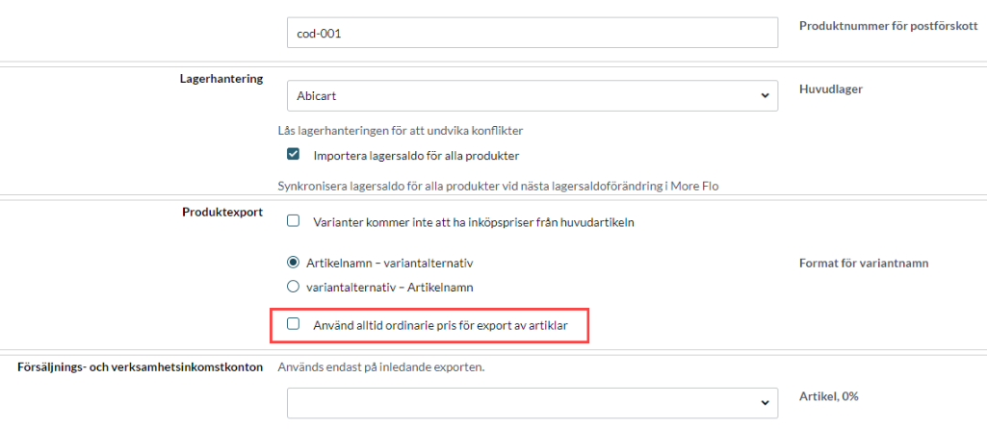The height and width of the screenshot is (429, 987).
Task: Click Försäljnings- och verksamhetsinkomstkonton heading
Action: click(x=140, y=368)
